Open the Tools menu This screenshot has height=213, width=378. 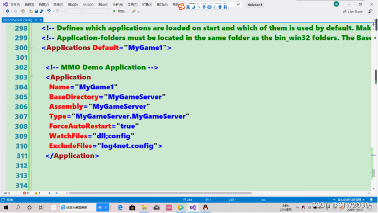[x=133, y=4]
